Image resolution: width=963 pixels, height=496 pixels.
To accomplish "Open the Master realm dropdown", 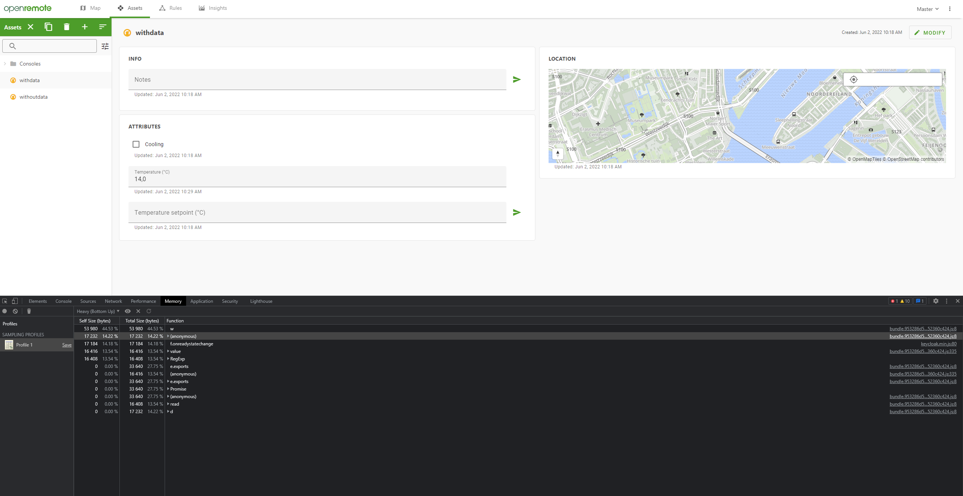I will pyautogui.click(x=927, y=9).
